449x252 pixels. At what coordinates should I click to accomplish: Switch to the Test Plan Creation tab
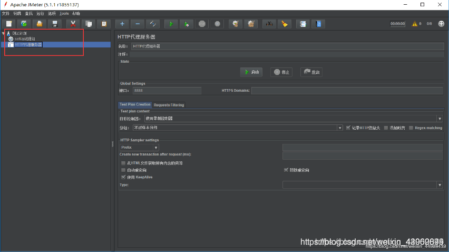(x=135, y=104)
